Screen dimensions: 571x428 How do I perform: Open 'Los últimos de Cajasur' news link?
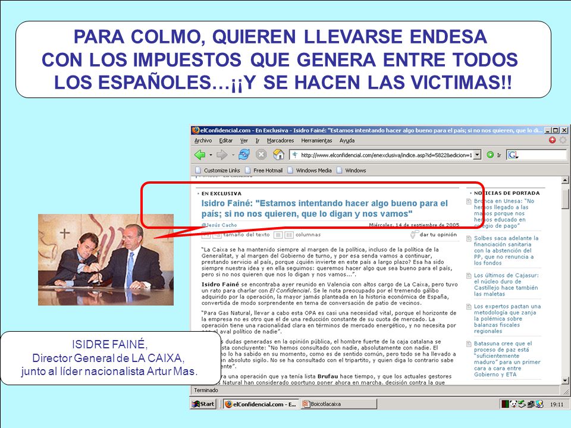click(x=506, y=285)
